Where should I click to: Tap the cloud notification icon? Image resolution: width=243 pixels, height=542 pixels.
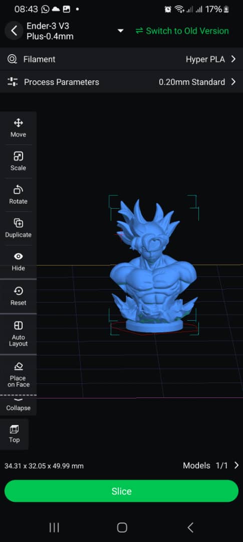coord(56,10)
